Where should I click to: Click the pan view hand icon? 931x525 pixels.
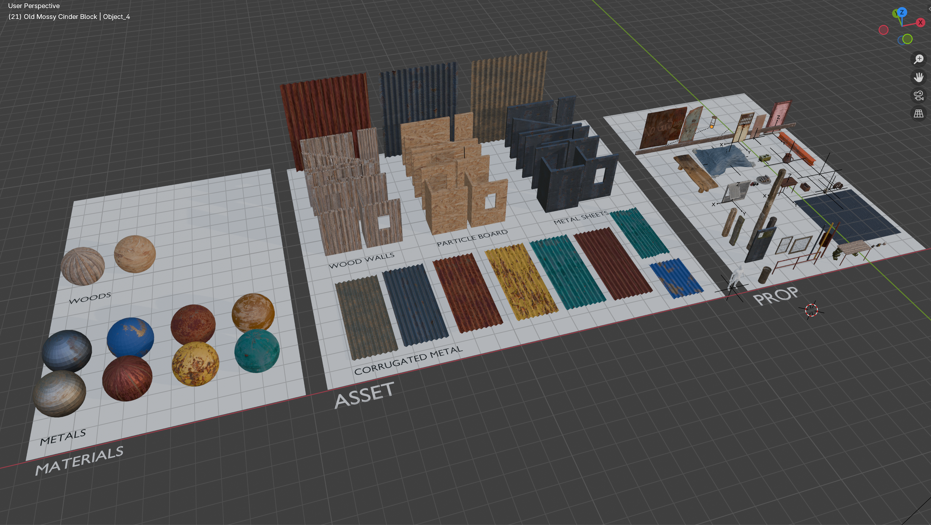pos(918,77)
